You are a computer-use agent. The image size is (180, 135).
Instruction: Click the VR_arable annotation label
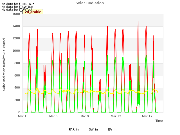[33, 12]
